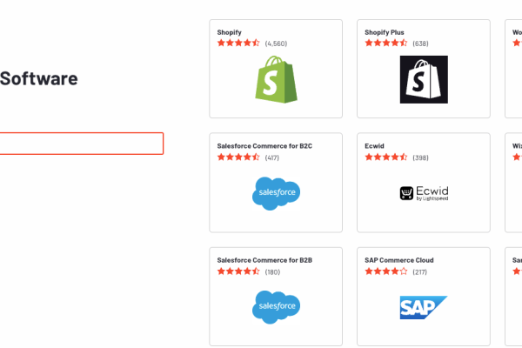Open the SAP Commerce Cloud title
The height and width of the screenshot is (348, 522).
tap(399, 260)
